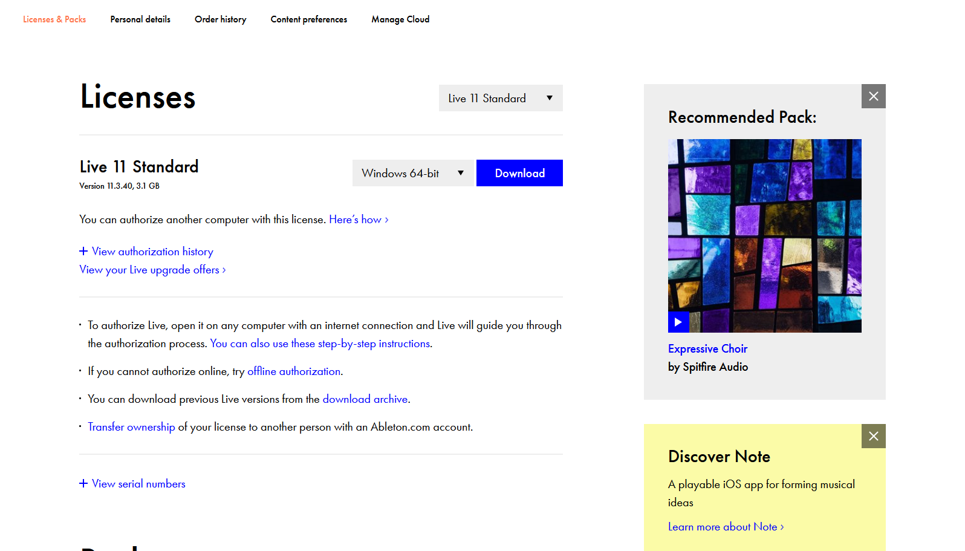Screen dimensions: 965x551
Task: Close the Recommended Pack panel
Action: point(874,96)
